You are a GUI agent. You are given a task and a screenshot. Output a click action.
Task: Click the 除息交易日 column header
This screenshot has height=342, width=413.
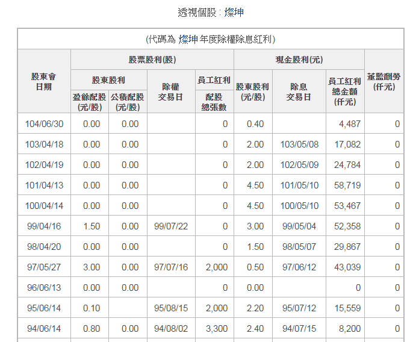click(x=299, y=92)
